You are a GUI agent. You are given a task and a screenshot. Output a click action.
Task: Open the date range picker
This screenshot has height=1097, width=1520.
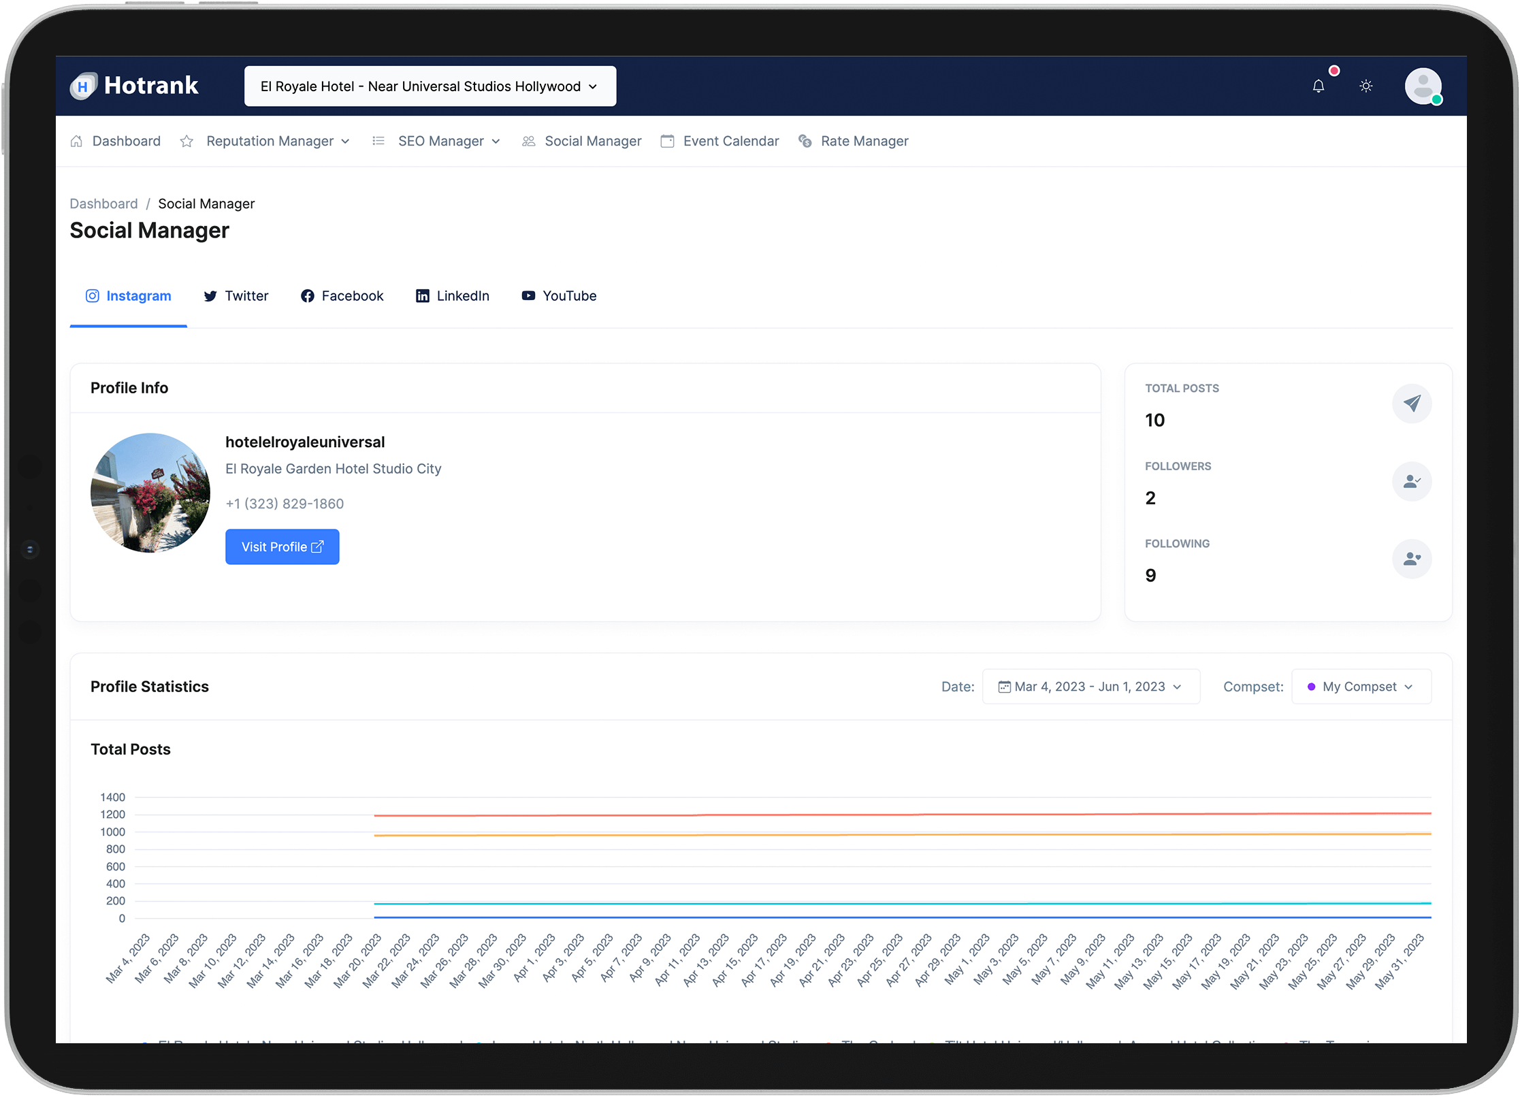pos(1090,687)
